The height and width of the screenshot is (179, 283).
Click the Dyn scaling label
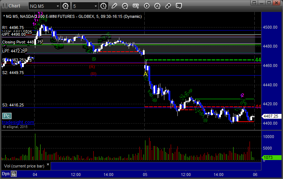coord(6,174)
